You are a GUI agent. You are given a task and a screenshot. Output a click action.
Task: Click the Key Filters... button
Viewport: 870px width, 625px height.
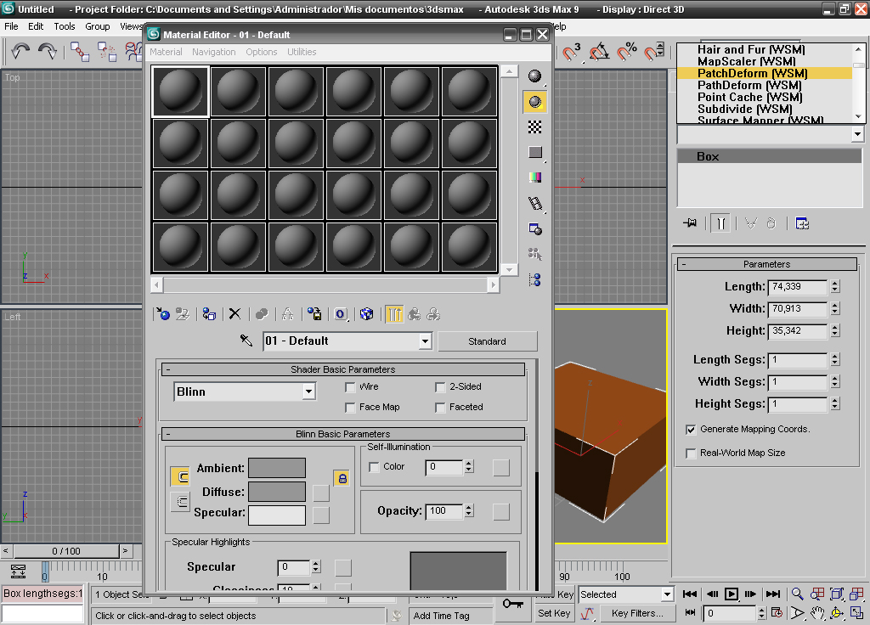(x=636, y=613)
